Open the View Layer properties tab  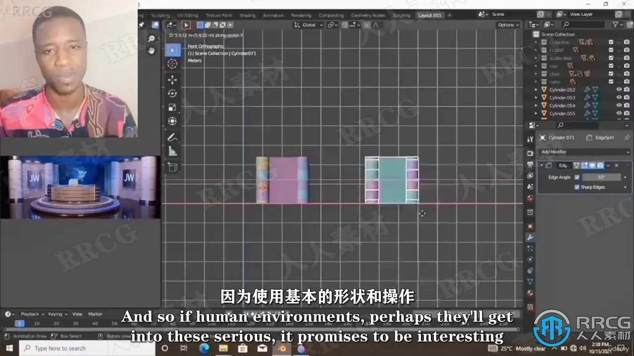tap(530, 176)
